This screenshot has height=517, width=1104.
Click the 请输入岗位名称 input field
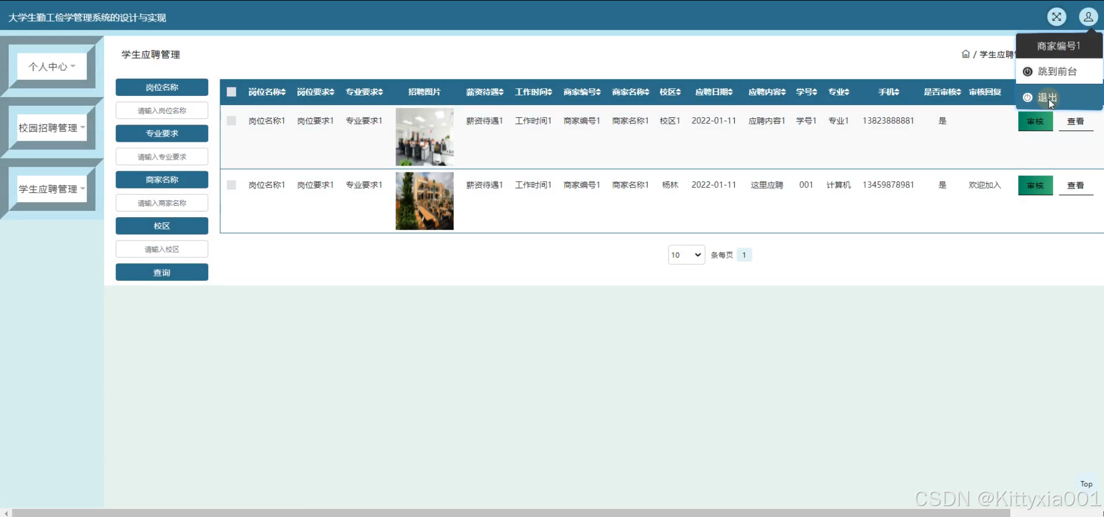pyautogui.click(x=162, y=110)
